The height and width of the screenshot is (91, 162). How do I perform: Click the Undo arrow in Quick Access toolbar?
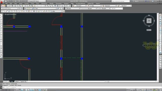tap(22, 1)
